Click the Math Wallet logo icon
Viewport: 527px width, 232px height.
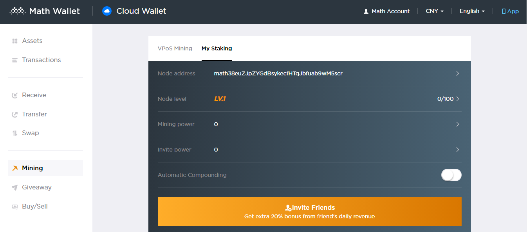[x=17, y=11]
